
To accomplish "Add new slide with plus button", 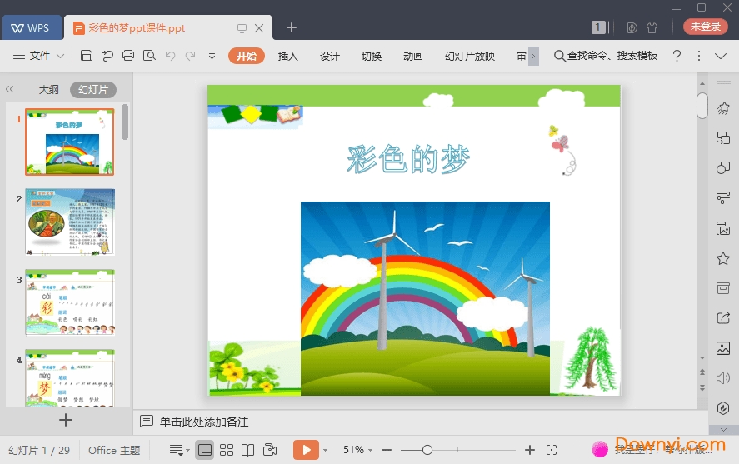I will [66, 420].
